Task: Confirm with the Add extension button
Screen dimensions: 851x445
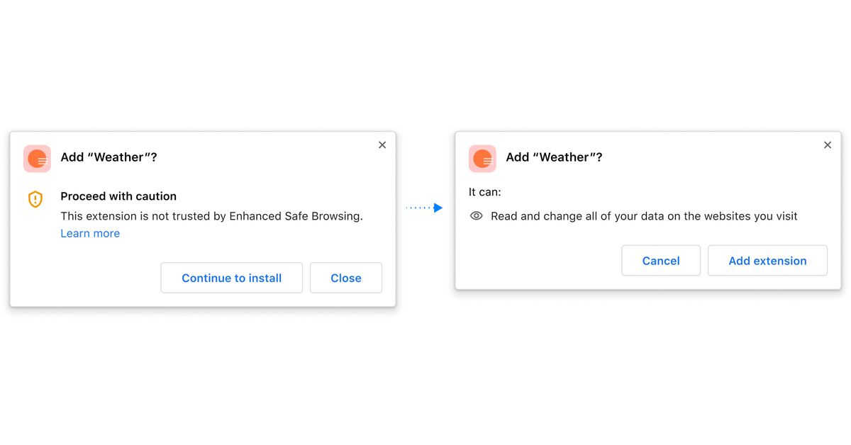Action: pos(767,261)
